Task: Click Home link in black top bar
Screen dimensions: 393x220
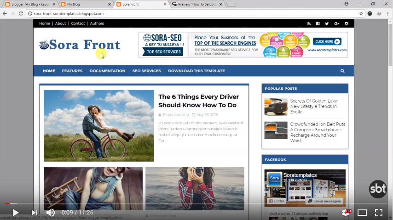Action: pyautogui.click(x=45, y=23)
